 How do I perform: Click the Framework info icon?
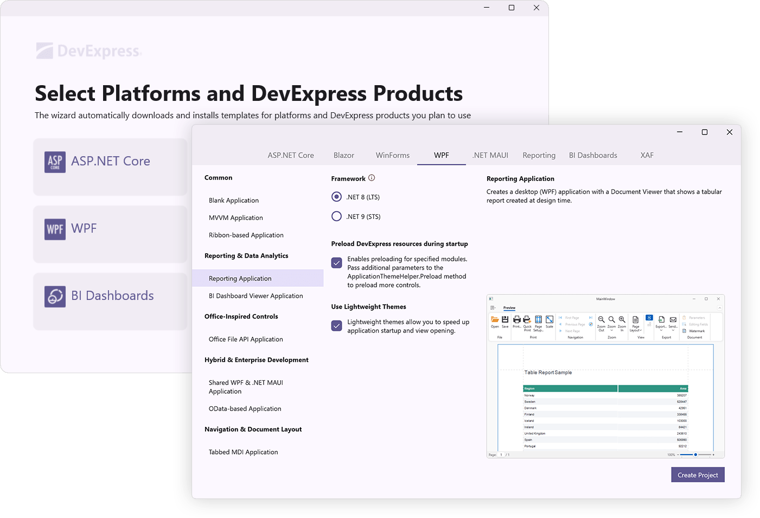pos(372,178)
